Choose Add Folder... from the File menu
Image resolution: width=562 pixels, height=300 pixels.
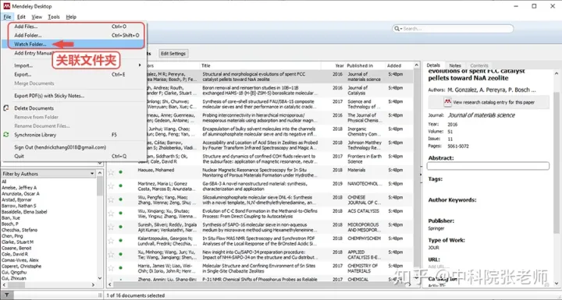coord(73,35)
